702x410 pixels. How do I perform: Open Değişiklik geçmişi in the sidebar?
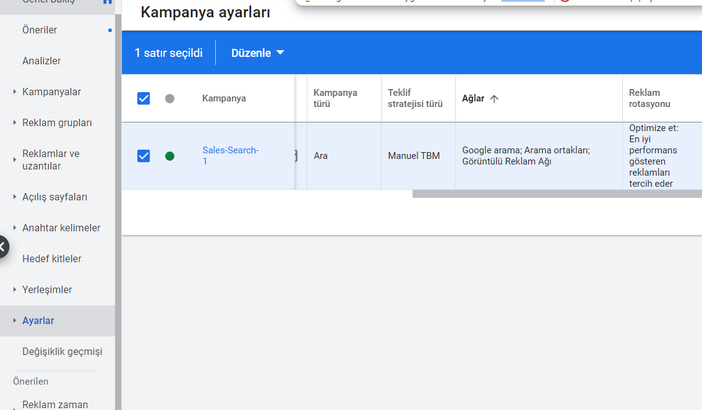pos(62,351)
